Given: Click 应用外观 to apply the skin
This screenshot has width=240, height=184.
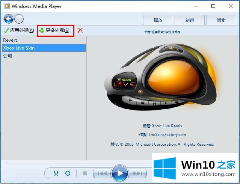Looking at the screenshot, I should point(19,30).
